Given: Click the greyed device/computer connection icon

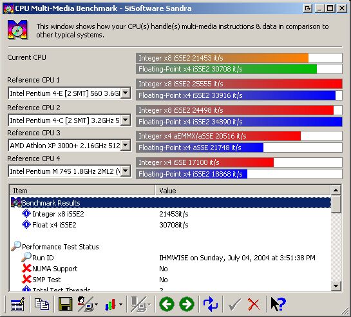Looking at the screenshot, I should pos(138,304).
